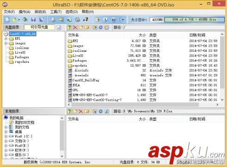
Task: Expand the EFI folder tree node
Action: [x=6, y=38]
